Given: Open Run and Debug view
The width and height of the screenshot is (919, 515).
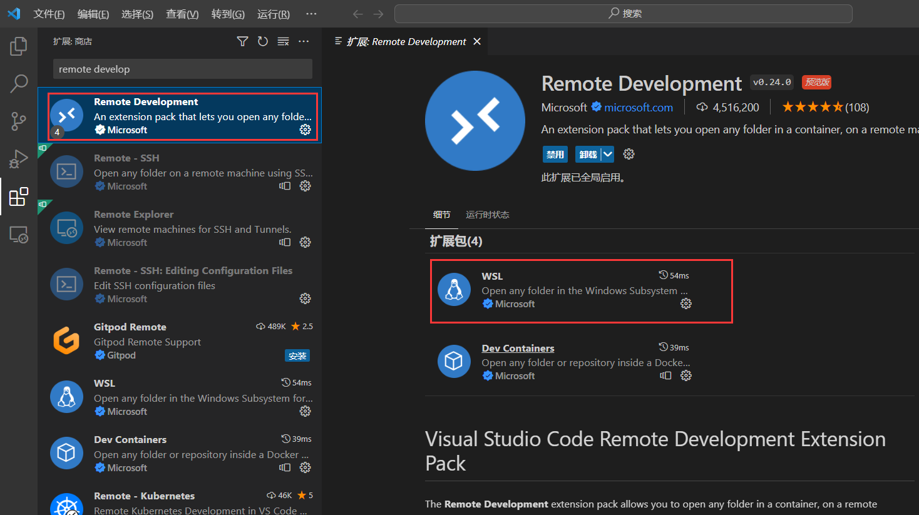Looking at the screenshot, I should [x=19, y=159].
